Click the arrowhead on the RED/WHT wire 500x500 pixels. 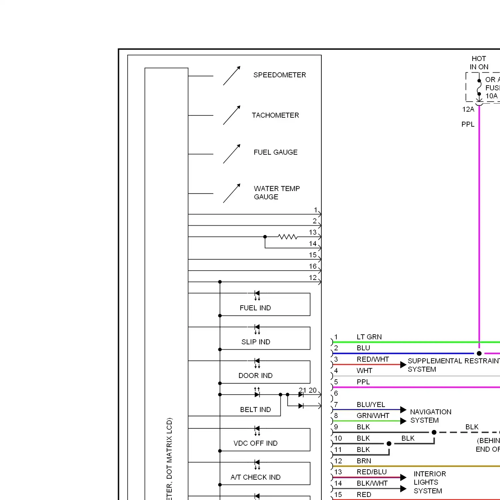point(403,365)
